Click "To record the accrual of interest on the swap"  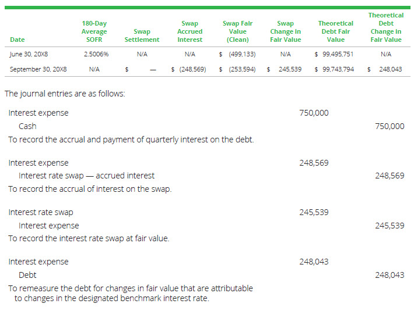click(x=90, y=189)
